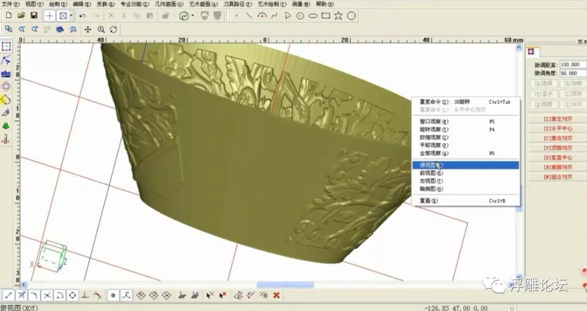Open dropdown arrow beside the crossed-box tool
Viewport: 587px width, 311px height.
coord(71,16)
